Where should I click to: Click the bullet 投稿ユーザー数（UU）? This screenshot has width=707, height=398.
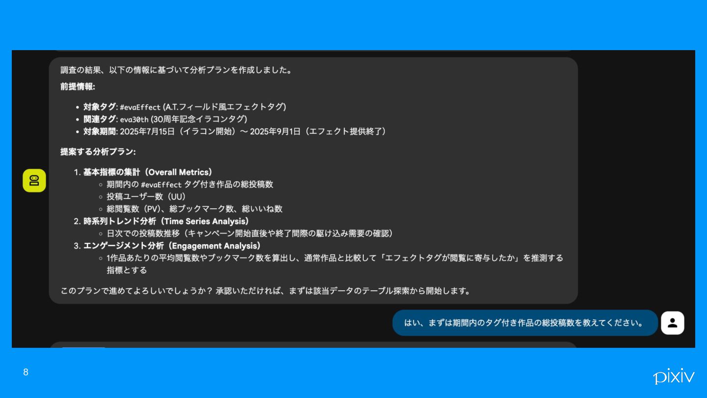tap(147, 197)
